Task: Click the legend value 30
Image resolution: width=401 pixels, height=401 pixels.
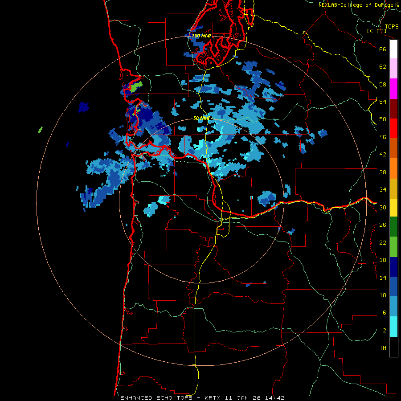Action: tap(383, 207)
